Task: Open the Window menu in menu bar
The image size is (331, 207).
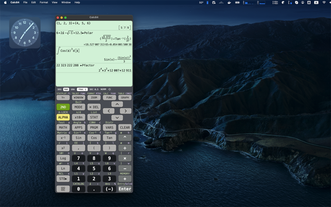Action: (66, 3)
